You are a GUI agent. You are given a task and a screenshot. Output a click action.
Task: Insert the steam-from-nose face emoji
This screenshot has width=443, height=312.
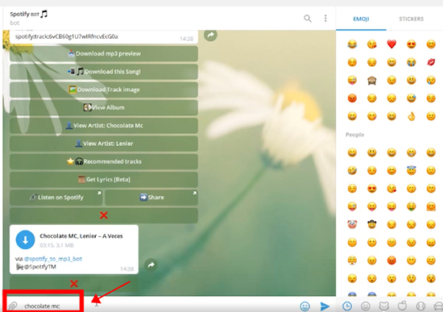tap(352, 260)
